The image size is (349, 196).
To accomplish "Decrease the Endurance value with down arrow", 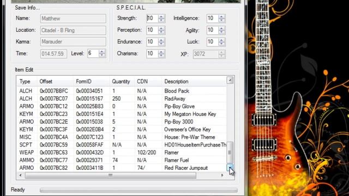I will click(161, 44).
